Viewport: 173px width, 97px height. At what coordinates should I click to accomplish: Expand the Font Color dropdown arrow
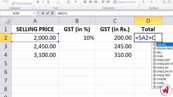[x=79, y=2]
